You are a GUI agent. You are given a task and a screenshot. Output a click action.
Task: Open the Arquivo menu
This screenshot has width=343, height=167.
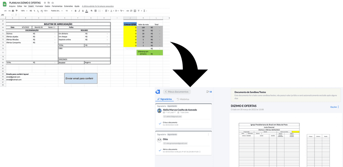tap(12, 6)
